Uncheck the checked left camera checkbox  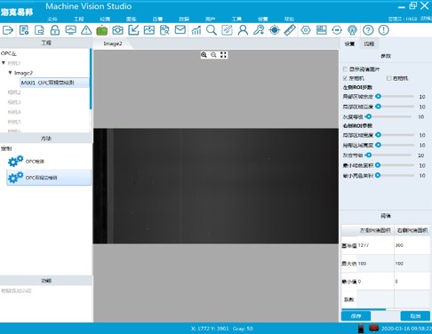click(345, 78)
